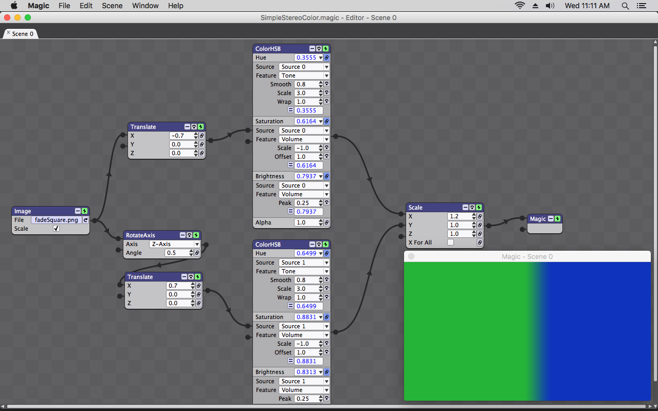Viewport: 658px width, 411px height.
Task: Click the fadeSquare.png file field
Action: coord(57,220)
